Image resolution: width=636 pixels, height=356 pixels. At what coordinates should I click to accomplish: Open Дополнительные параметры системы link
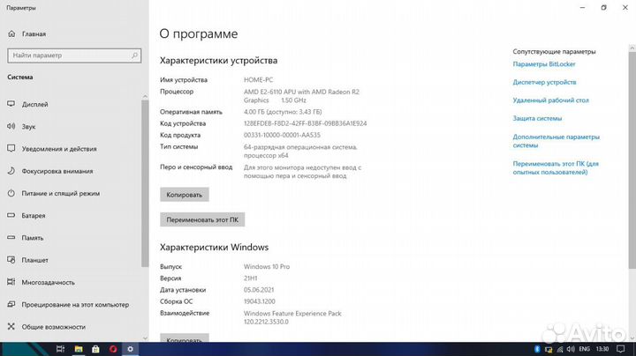click(x=556, y=141)
